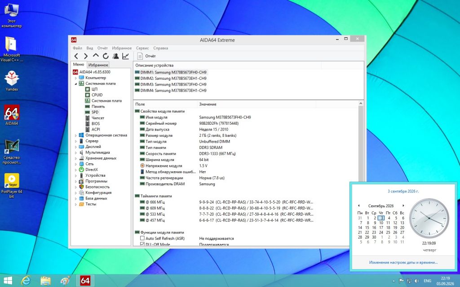460x287 pixels.
Task: Expand the Сеть tree node
Action: [75, 164]
